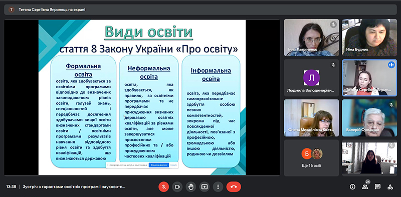Leave the call with the red hang-up button
Viewport: 401px width, 197px height.
click(234, 187)
